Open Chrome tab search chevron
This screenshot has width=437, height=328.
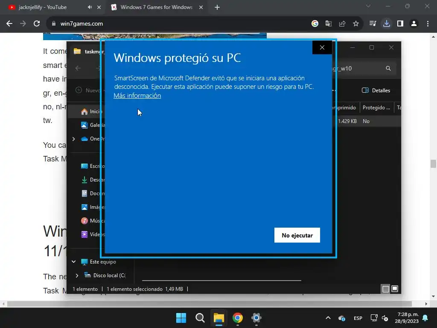[x=368, y=6]
